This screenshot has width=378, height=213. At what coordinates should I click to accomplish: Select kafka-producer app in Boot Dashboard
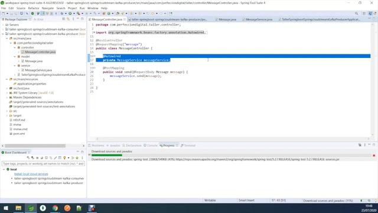[48, 183]
